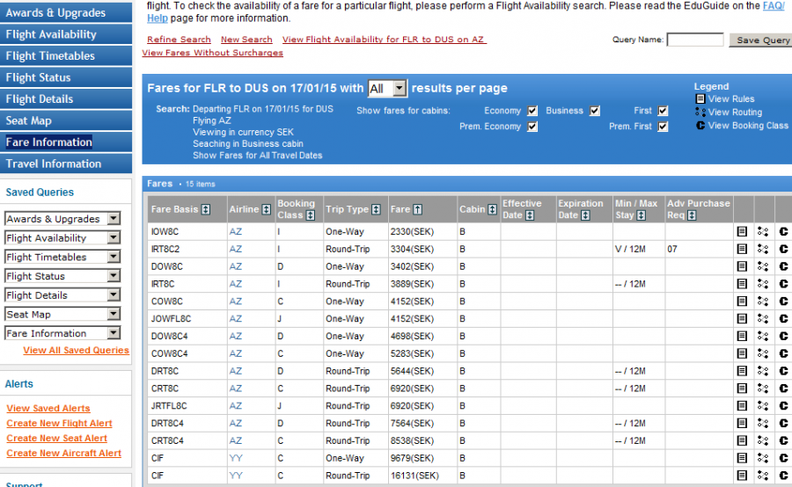Viewport: 792px width, 487px height.
Task: View booking class for DOW8C fare
Action: pyautogui.click(x=783, y=266)
